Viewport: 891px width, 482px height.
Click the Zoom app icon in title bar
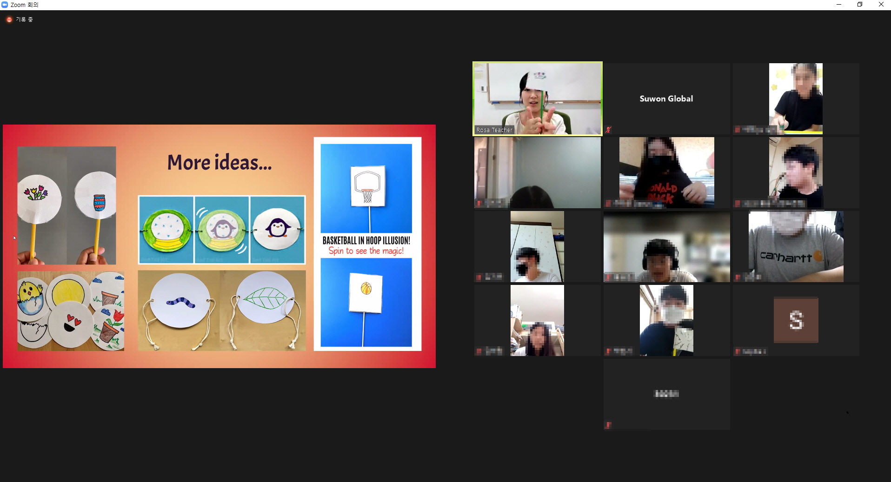[5, 5]
